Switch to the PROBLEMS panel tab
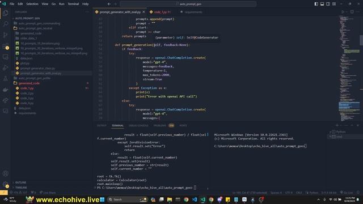 point(159,126)
